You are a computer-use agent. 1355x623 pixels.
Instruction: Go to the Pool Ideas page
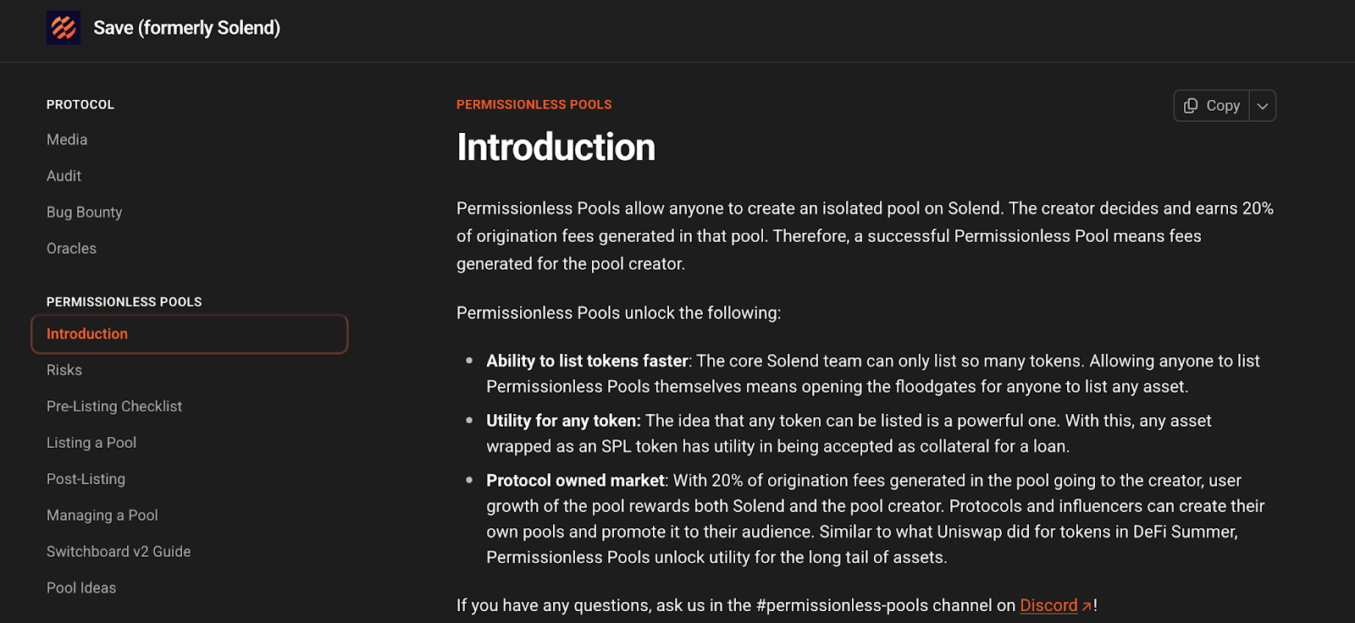click(x=81, y=588)
